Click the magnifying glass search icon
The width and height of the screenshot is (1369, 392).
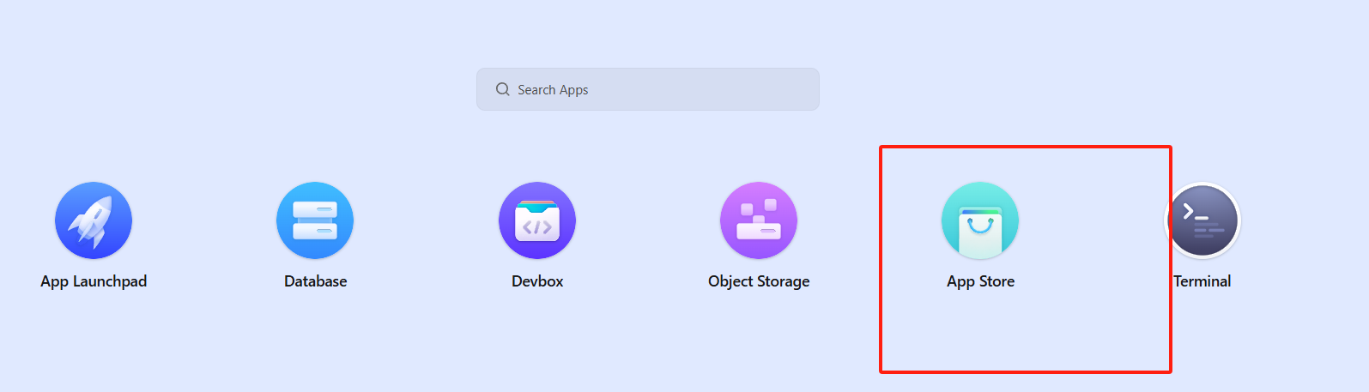click(503, 89)
